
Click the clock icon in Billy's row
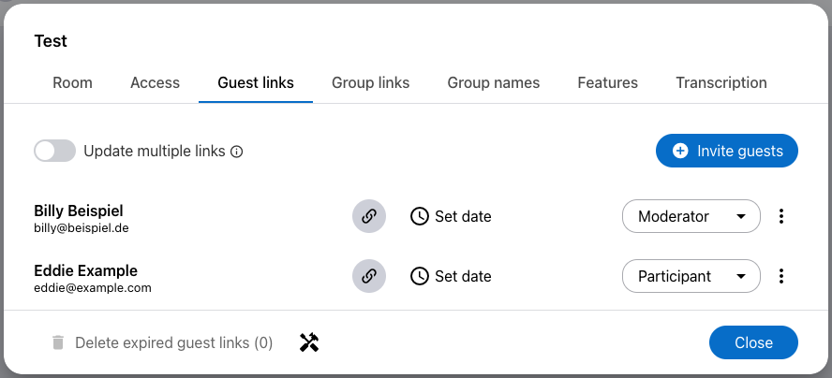pyautogui.click(x=420, y=216)
